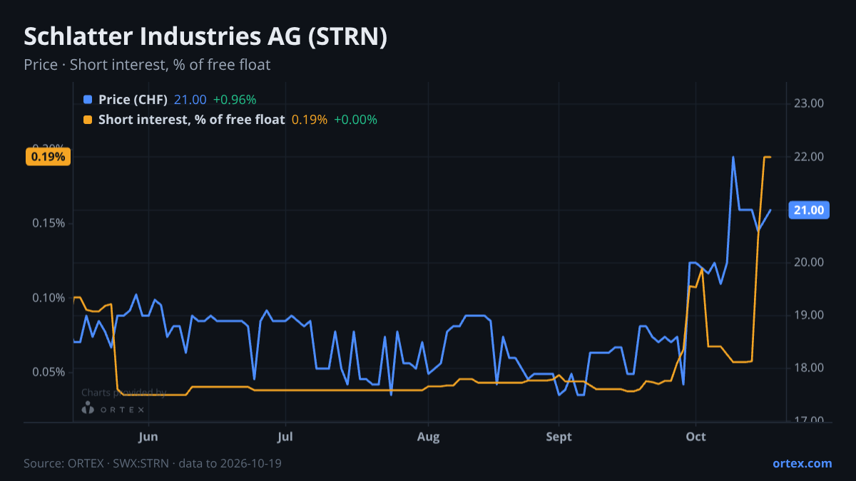Click the Price · Short interest subtitle
The width and height of the screenshot is (856, 481).
tap(147, 65)
